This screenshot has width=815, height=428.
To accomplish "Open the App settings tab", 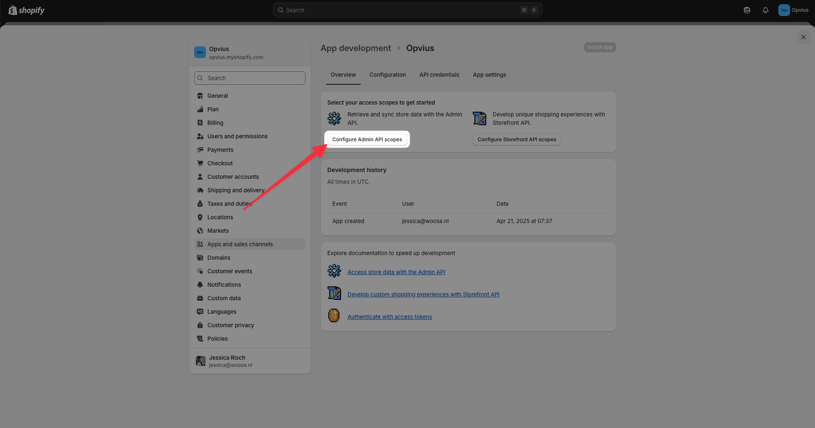I will (x=490, y=75).
